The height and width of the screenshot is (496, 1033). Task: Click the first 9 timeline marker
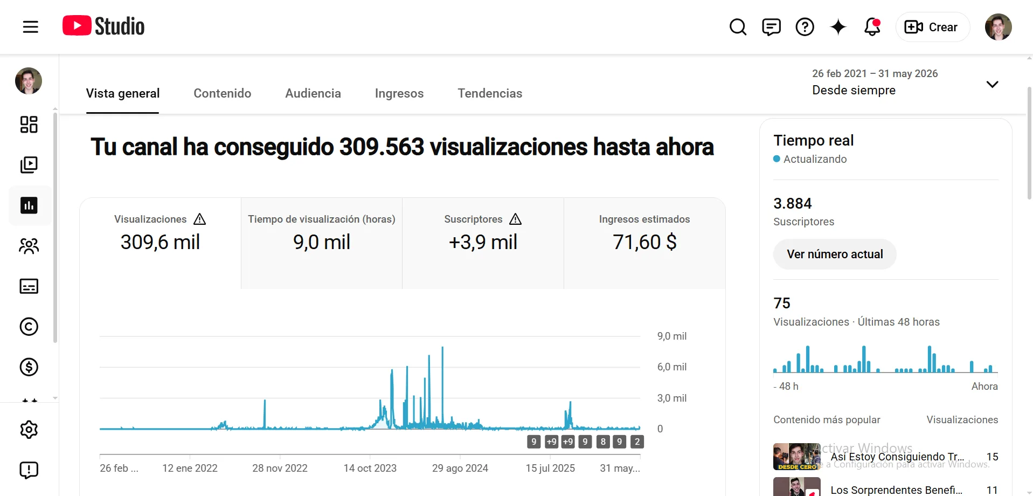click(533, 442)
